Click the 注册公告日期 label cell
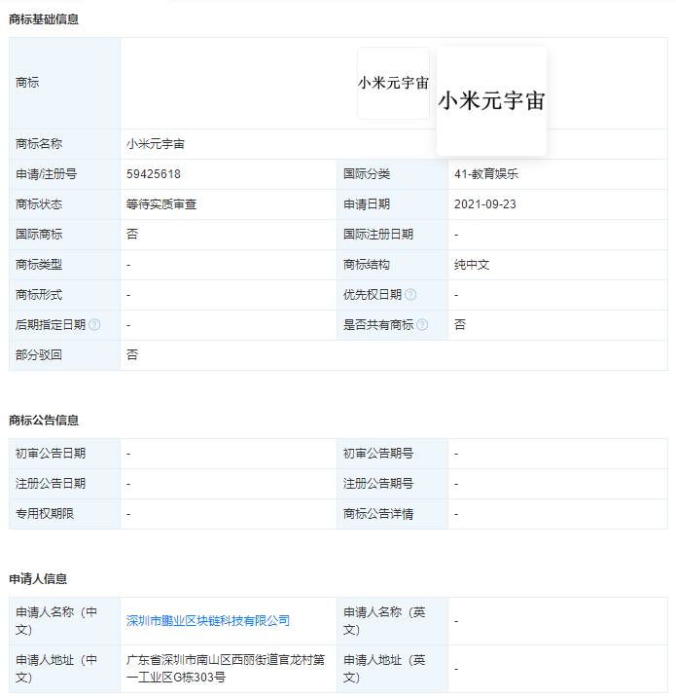Image resolution: width=676 pixels, height=698 pixels. click(64, 484)
